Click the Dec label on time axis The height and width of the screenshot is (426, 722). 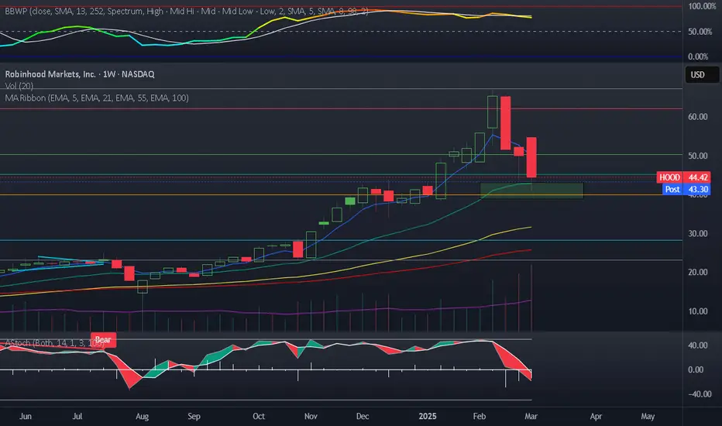tap(363, 417)
